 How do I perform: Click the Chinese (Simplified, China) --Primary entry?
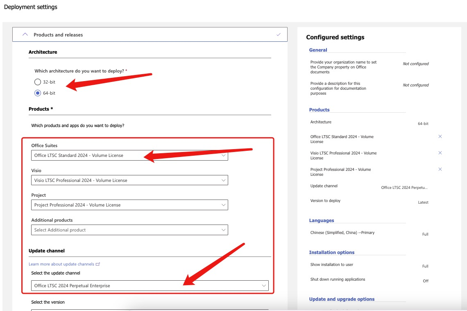[342, 233]
